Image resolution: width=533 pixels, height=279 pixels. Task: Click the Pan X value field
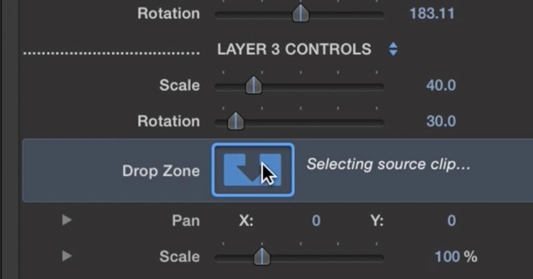[316, 221]
